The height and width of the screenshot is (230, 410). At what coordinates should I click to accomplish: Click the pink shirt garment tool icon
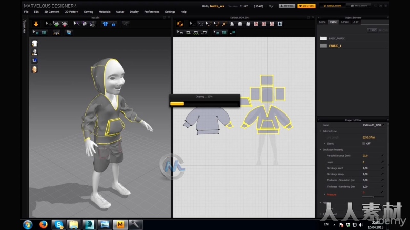[x=65, y=24]
